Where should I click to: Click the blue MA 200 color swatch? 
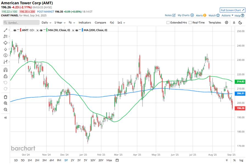[82, 30]
